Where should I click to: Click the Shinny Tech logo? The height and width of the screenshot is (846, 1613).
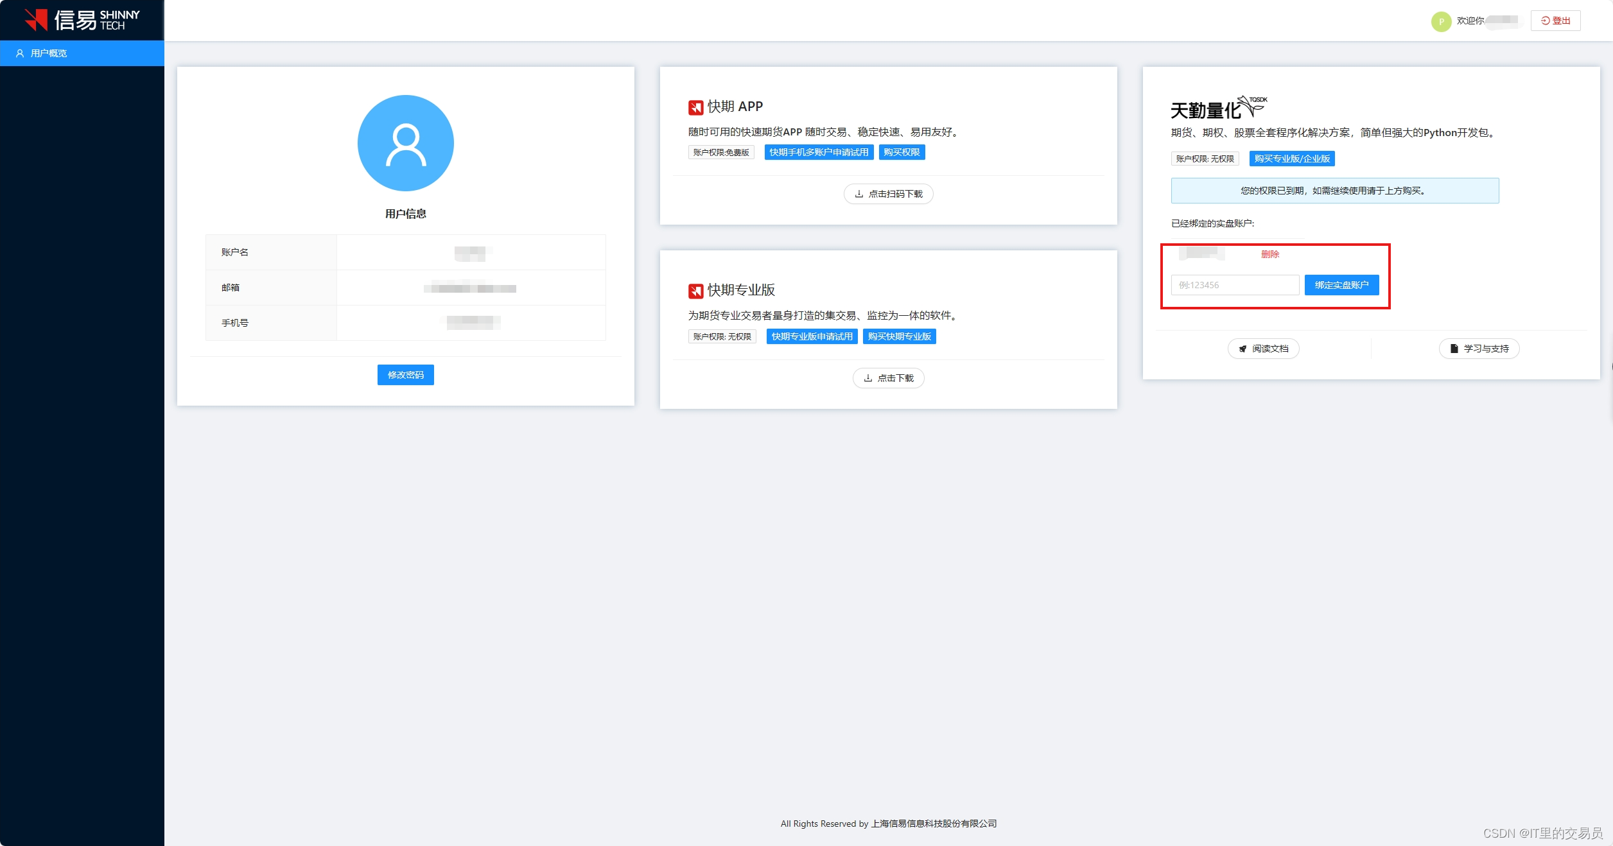(x=82, y=20)
